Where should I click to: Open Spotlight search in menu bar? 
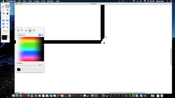167,1
